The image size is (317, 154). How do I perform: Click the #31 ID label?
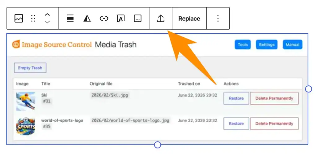(x=47, y=101)
